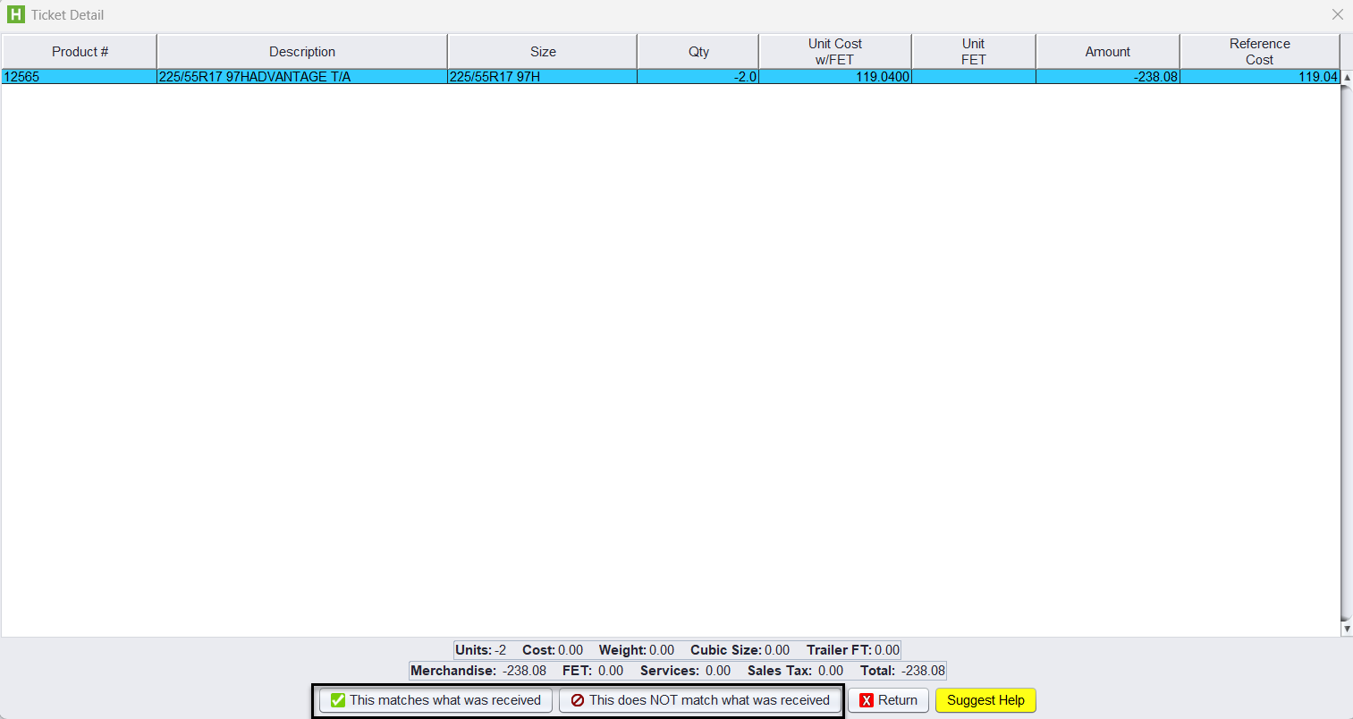Click the Reference Cost column header

(x=1259, y=52)
